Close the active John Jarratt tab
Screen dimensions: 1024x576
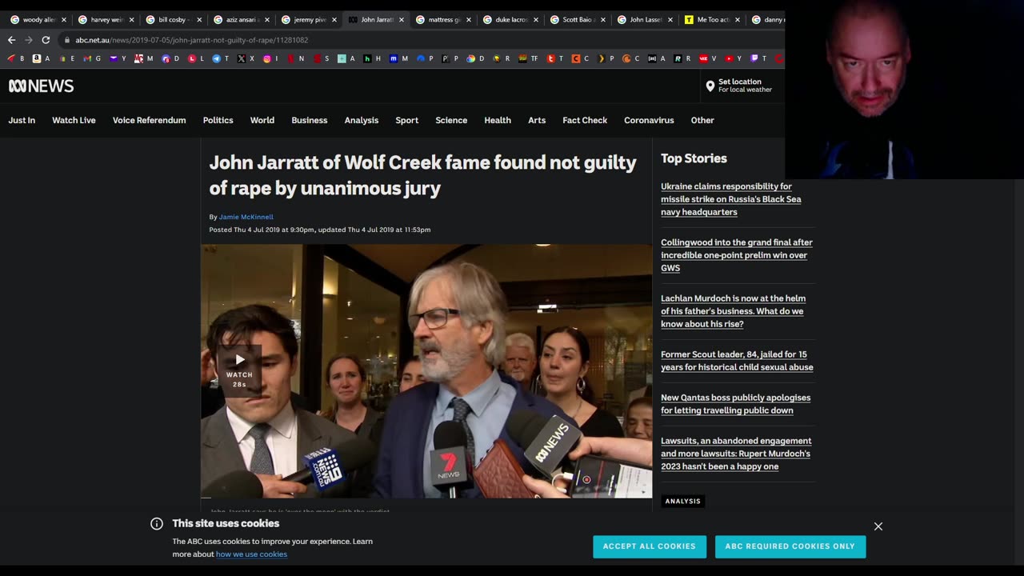(402, 20)
